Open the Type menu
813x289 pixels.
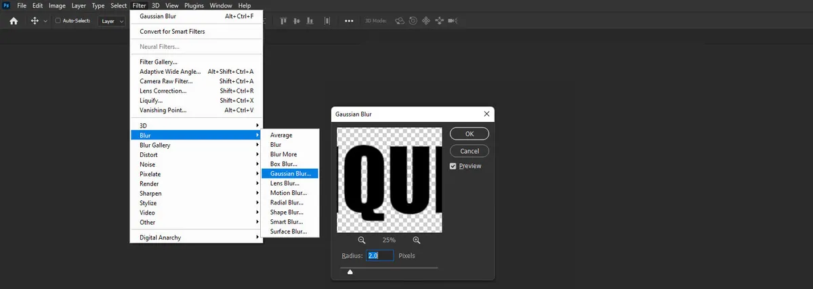[98, 5]
